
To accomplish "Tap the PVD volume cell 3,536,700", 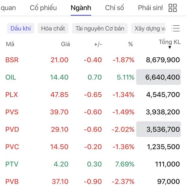I will tap(158, 129).
